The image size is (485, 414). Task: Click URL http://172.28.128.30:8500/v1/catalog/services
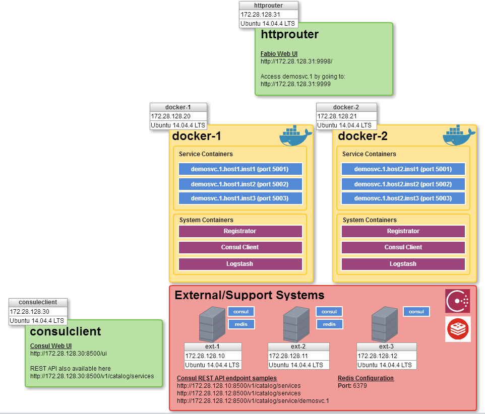pyautogui.click(x=92, y=376)
